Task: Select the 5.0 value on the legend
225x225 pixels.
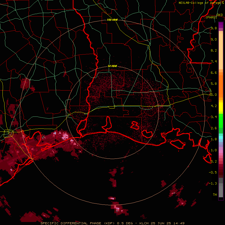Action: coord(214,95)
